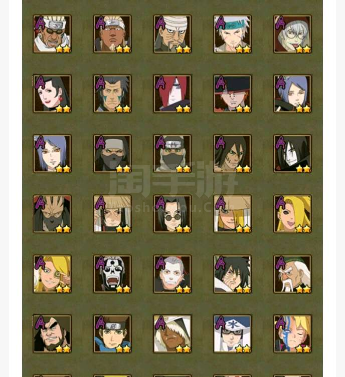This screenshot has width=345, height=377.
Task: Pick straw hat character with long black hair
Action: 112,214
